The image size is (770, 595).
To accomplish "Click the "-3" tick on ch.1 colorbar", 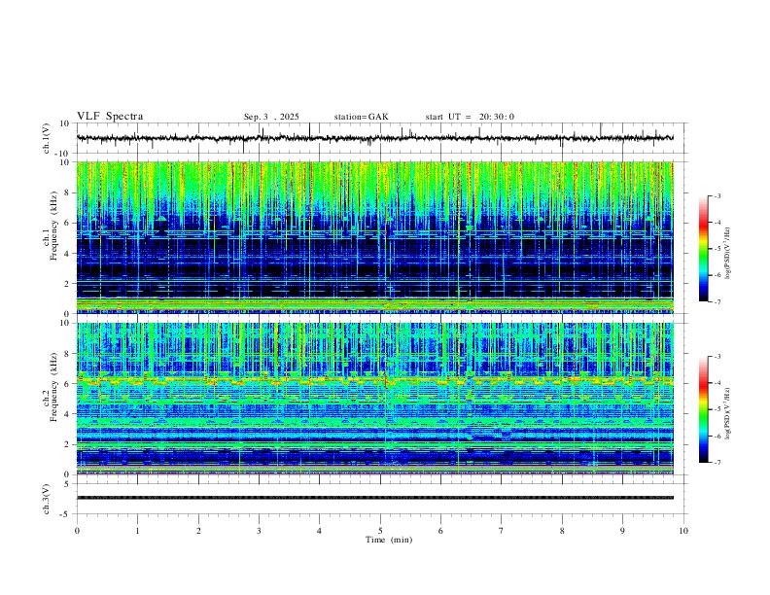I will tap(717, 195).
